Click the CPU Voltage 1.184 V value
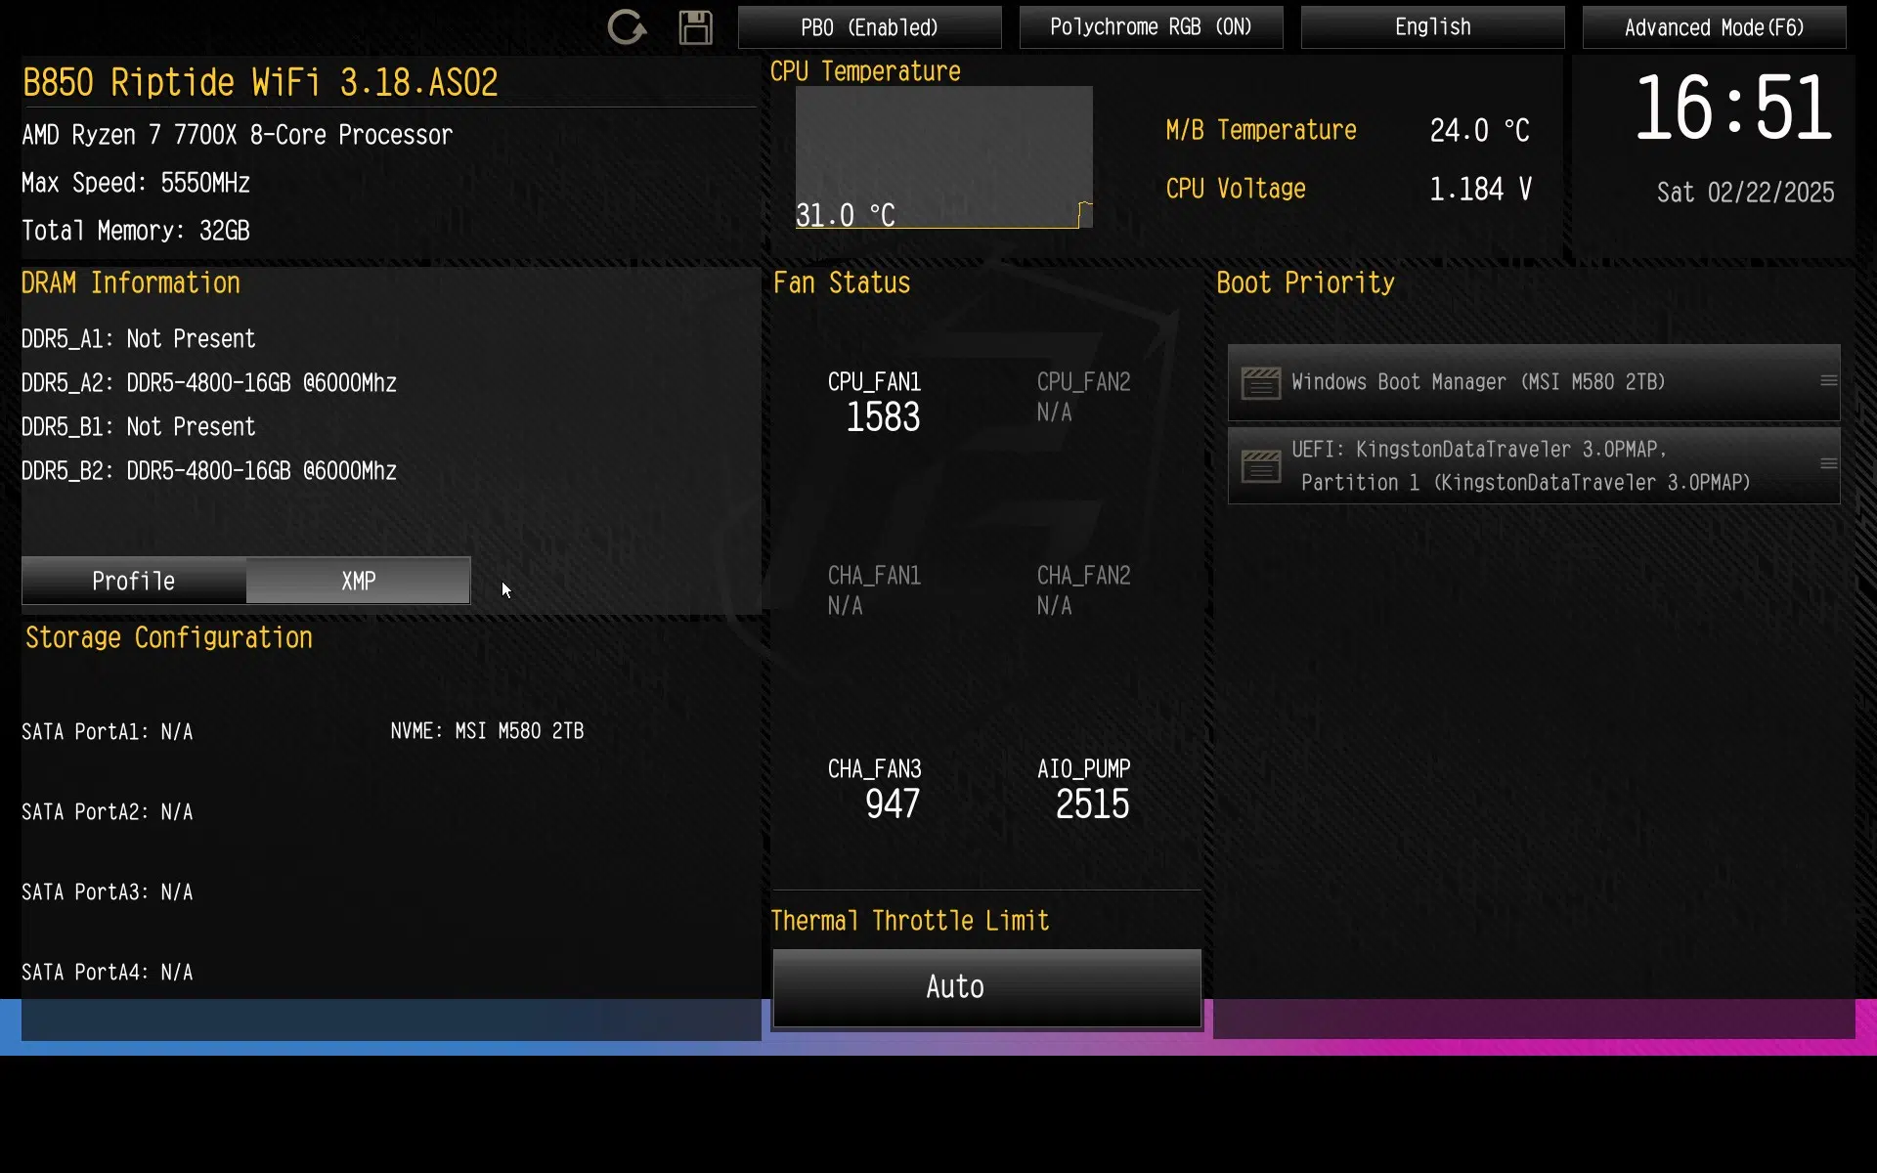Image resolution: width=1877 pixels, height=1173 pixels. [x=1480, y=190]
